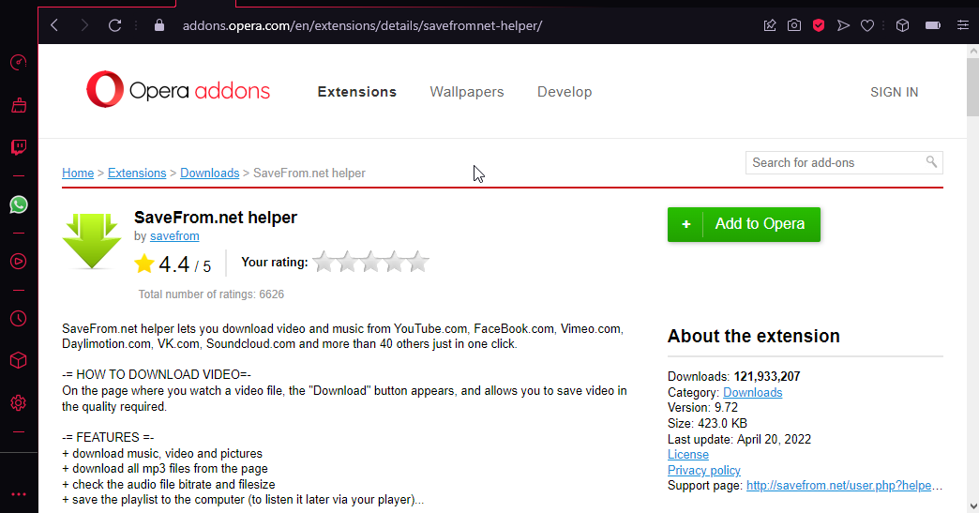
Task: Click the green SaveFrom arrow extension icon
Action: tap(92, 241)
